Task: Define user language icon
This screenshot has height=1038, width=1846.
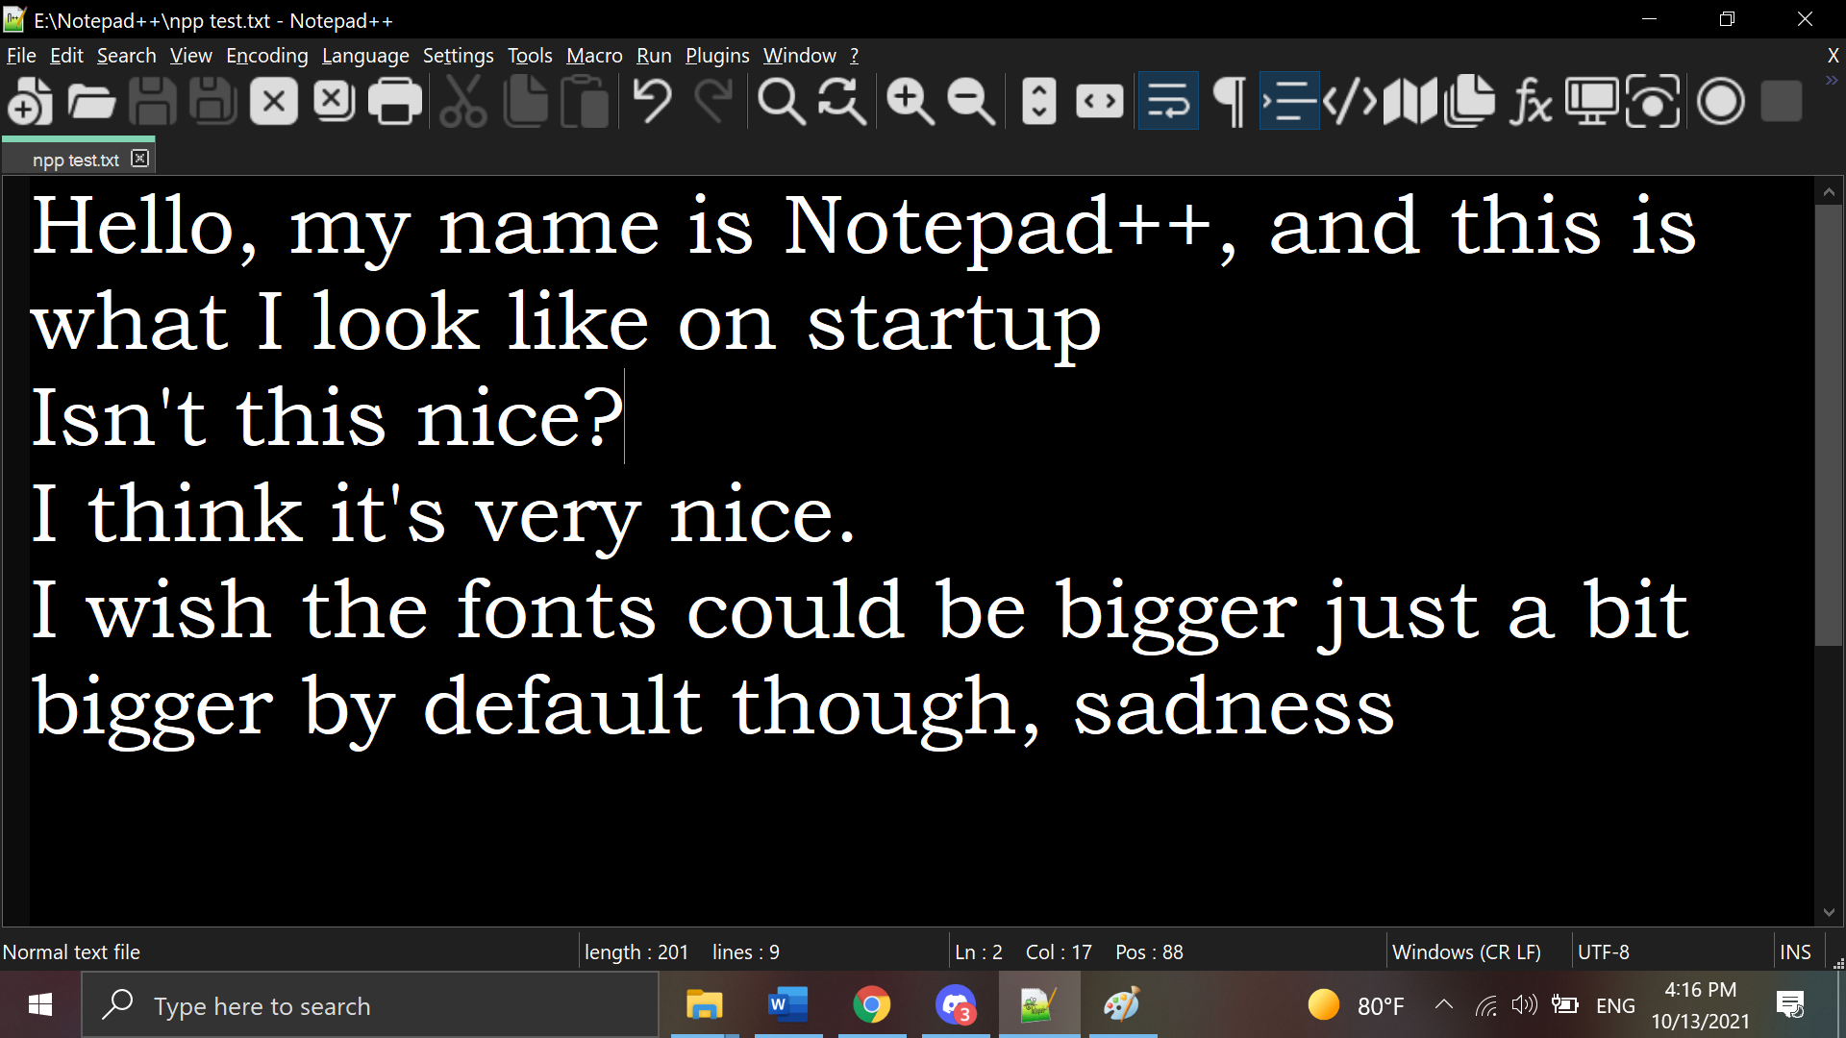Action: click(x=1350, y=101)
